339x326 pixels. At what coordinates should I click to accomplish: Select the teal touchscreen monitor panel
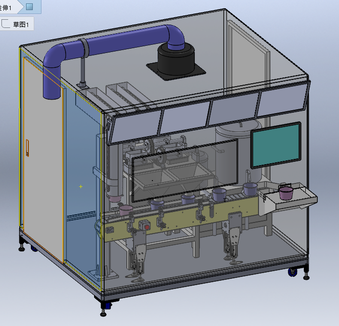[276, 145]
